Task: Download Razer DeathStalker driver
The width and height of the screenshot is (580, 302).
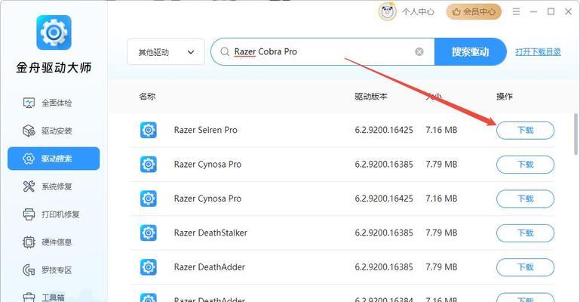Action: pyautogui.click(x=525, y=233)
